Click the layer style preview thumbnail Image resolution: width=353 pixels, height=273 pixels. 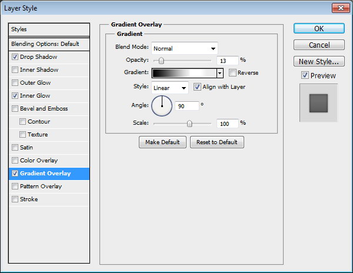pos(318,103)
